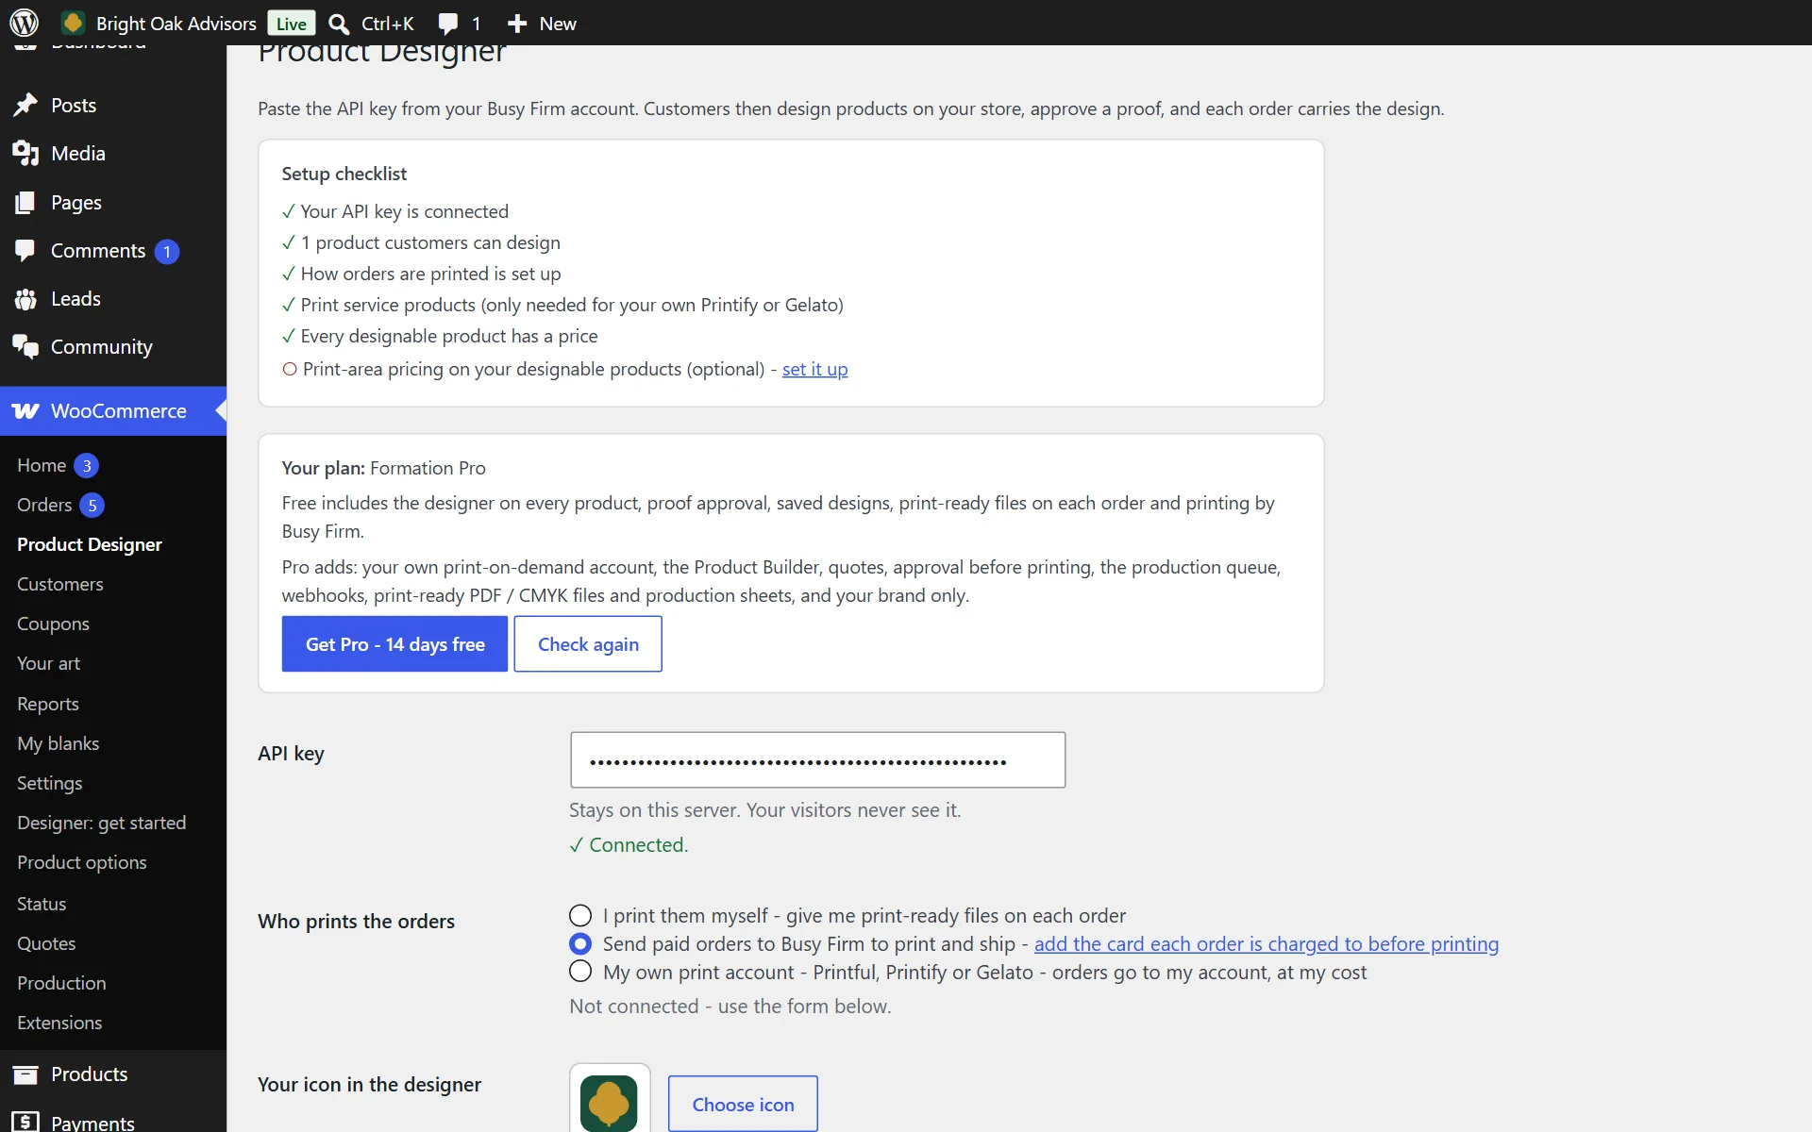
Task: Click the WooCommerce logo icon
Action: pos(25,411)
